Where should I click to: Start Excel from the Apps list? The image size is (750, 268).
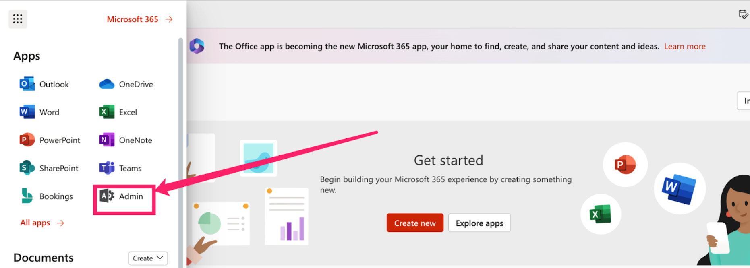(x=118, y=112)
